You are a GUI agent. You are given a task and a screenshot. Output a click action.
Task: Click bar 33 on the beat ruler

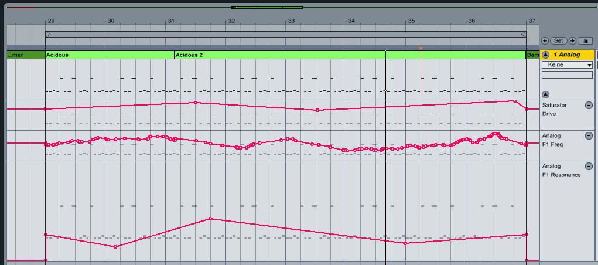(291, 21)
